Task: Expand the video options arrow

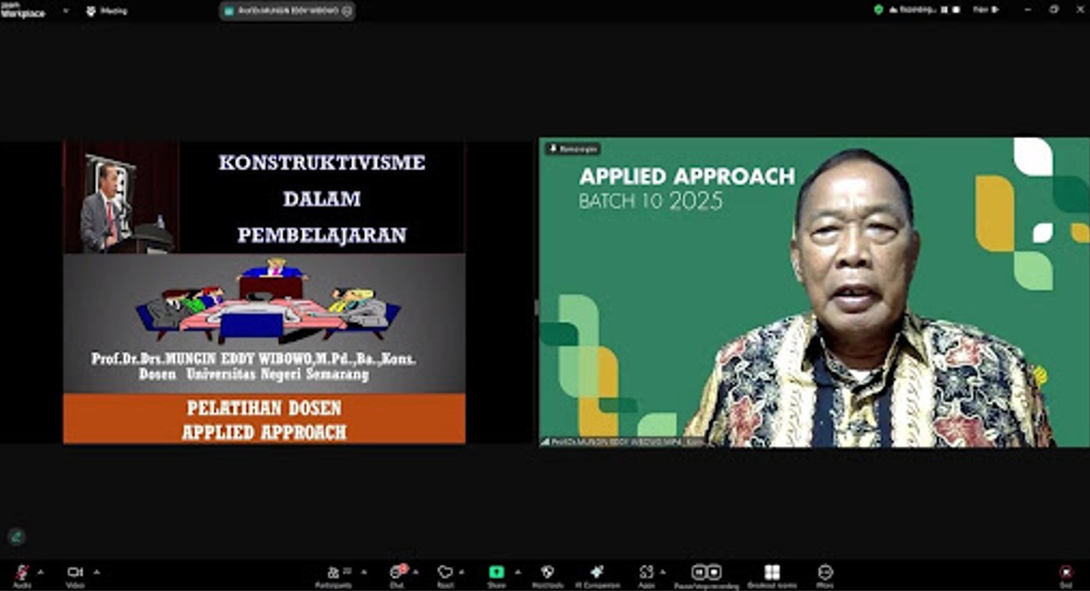Action: click(96, 571)
